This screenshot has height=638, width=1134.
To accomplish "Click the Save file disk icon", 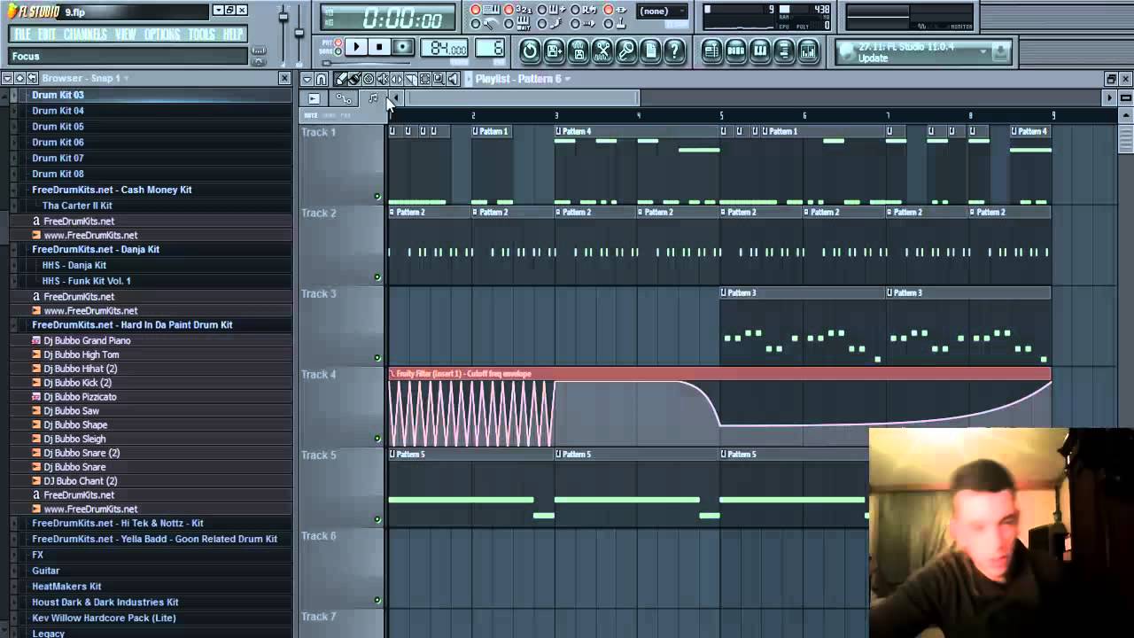I will 554,51.
